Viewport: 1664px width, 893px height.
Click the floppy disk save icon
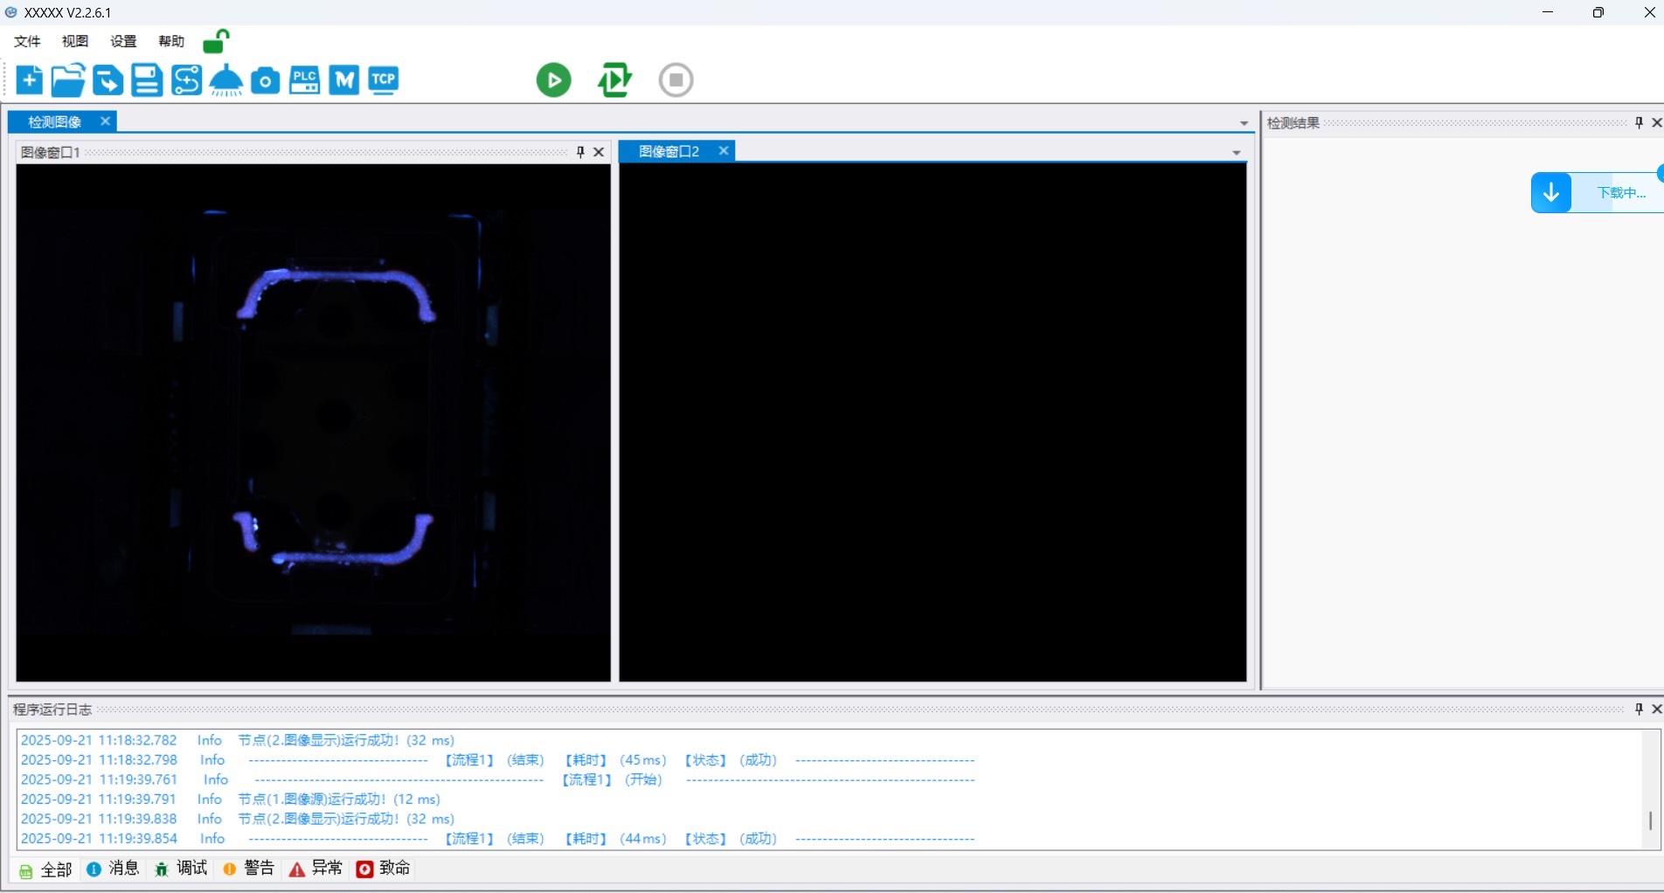click(147, 80)
